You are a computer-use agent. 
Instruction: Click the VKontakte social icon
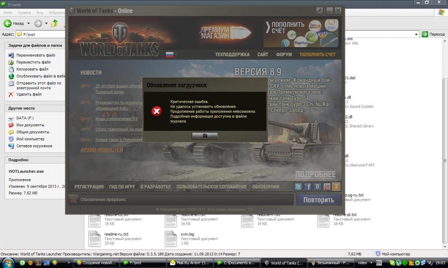coord(317,186)
